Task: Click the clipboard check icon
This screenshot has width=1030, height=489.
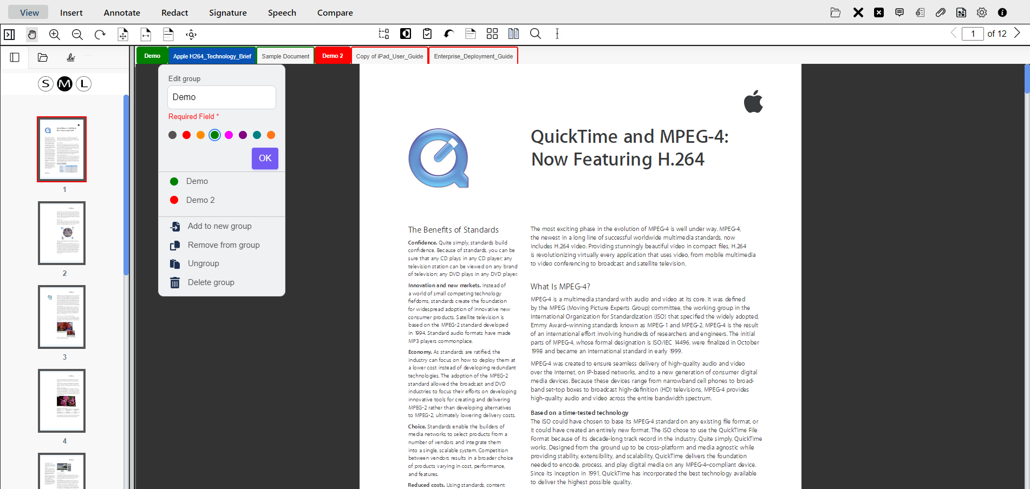Action: point(427,34)
